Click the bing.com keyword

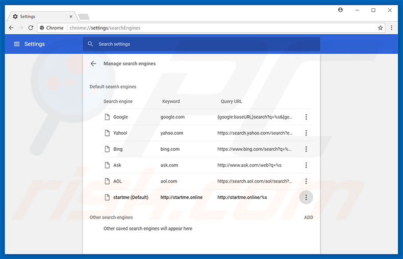click(170, 149)
